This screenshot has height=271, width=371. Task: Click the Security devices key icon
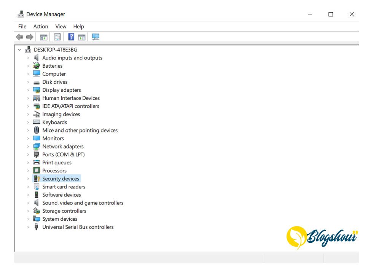(x=37, y=179)
